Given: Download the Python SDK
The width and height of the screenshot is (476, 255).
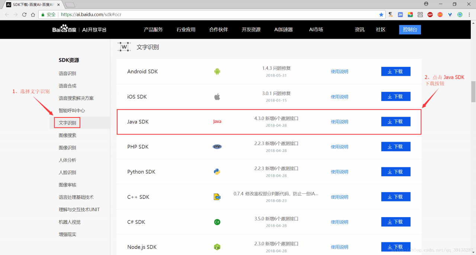Looking at the screenshot, I should pyautogui.click(x=396, y=172).
